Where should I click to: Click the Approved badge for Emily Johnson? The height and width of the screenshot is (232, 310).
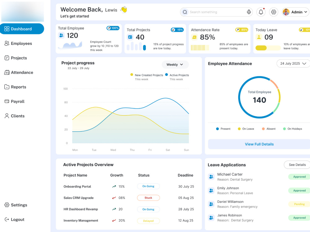[299, 191]
